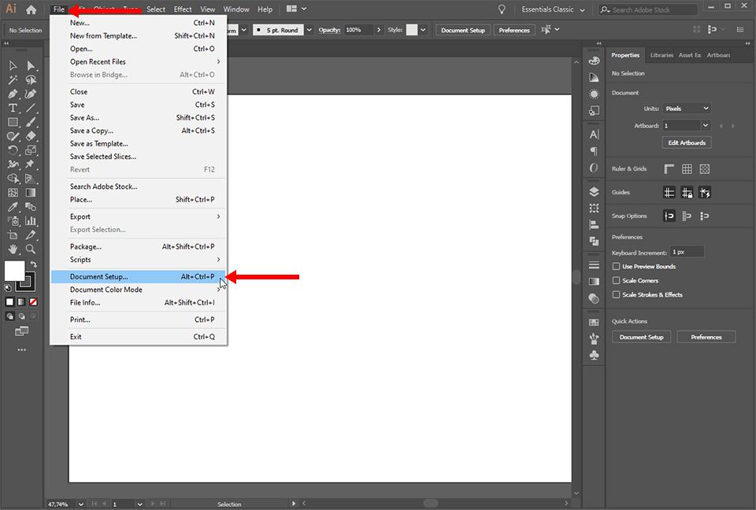The image size is (756, 510).
Task: Click the Preferences quick action button
Action: pyautogui.click(x=706, y=336)
